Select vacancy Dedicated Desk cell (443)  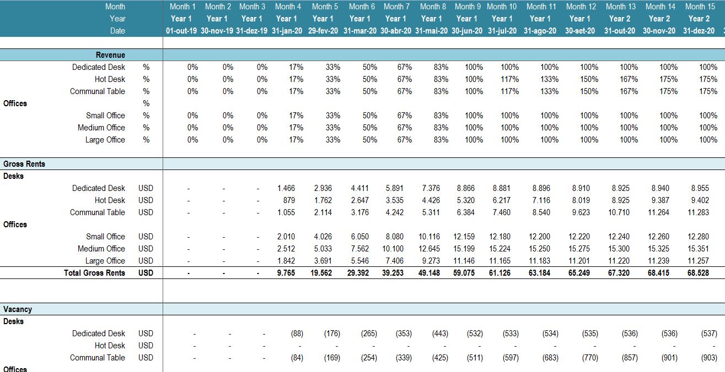[x=440, y=333]
